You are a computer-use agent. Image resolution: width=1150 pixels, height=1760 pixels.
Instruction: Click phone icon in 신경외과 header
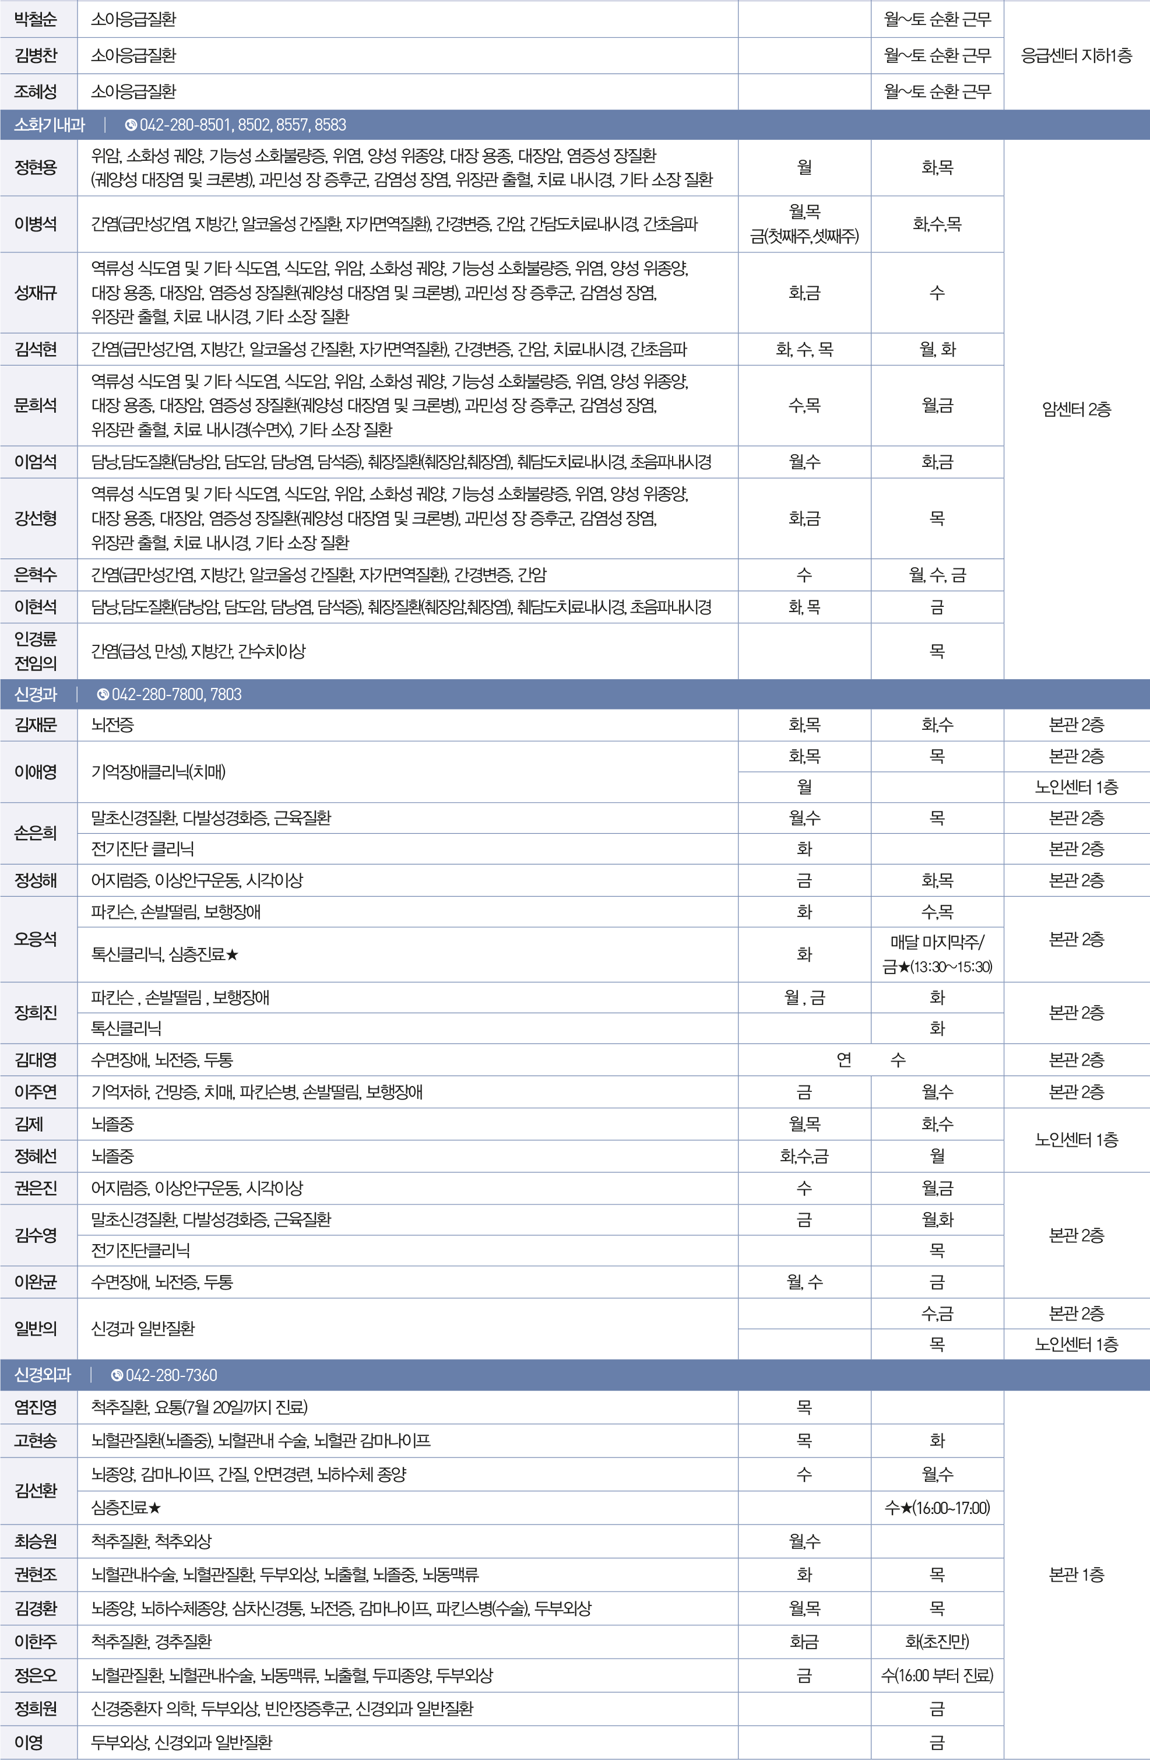pyautogui.click(x=117, y=1375)
